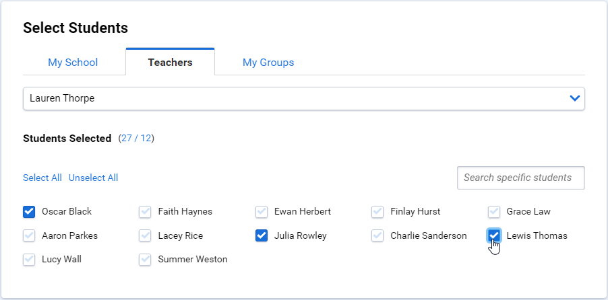This screenshot has width=608, height=300.
Task: Click the Grace Law name label
Action: pos(528,212)
